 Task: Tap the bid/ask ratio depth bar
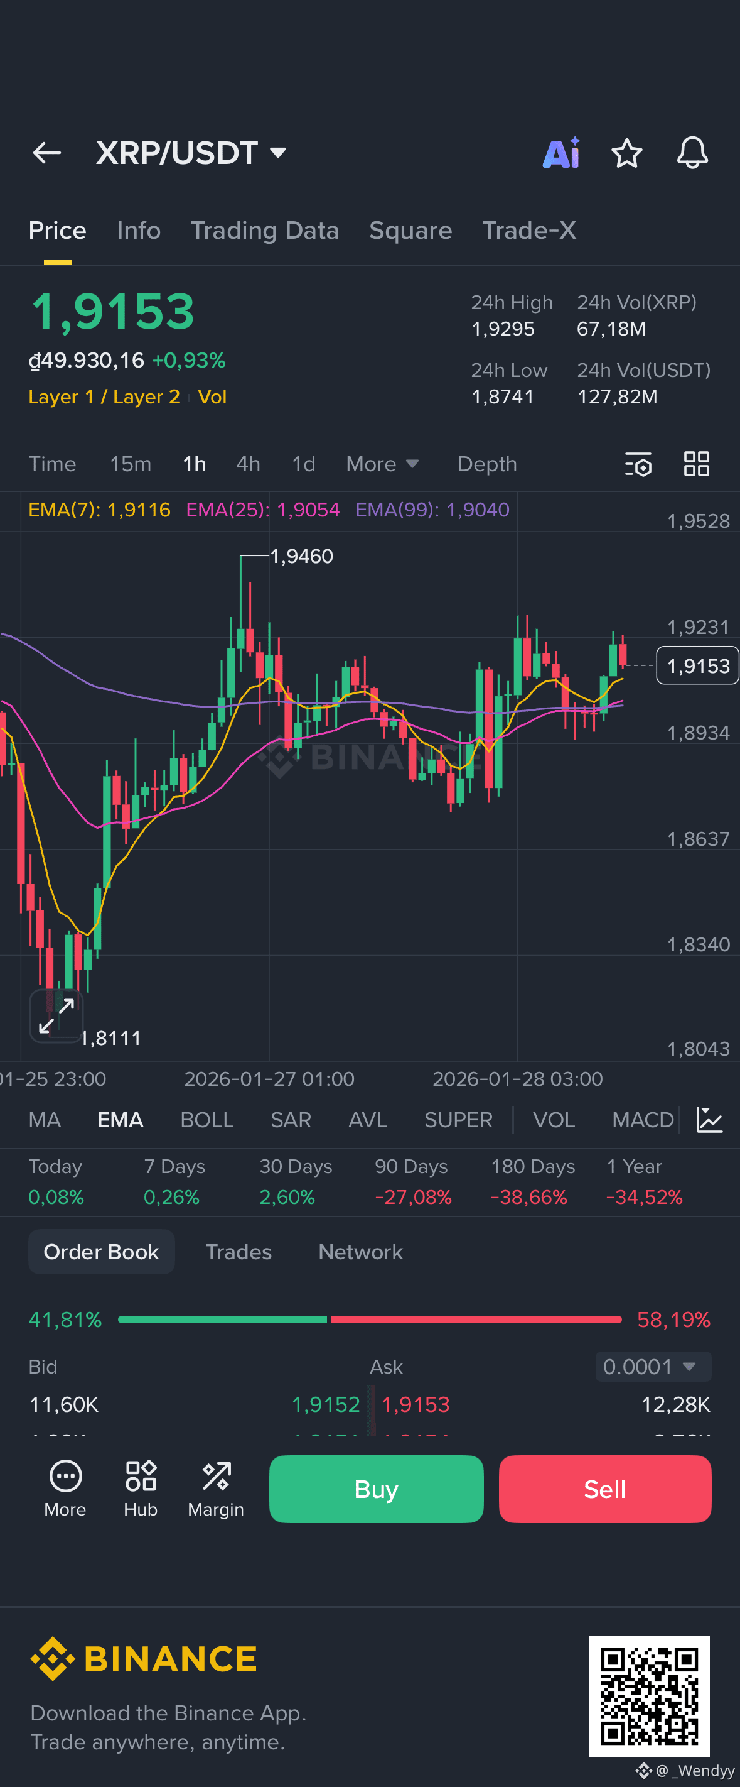pos(370,1320)
